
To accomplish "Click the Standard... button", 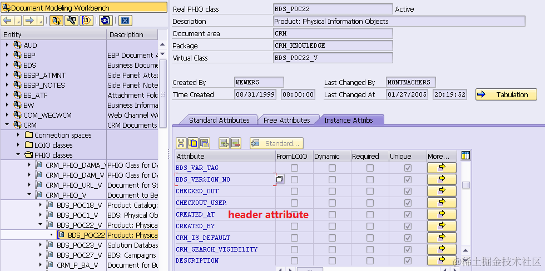I will [276, 143].
